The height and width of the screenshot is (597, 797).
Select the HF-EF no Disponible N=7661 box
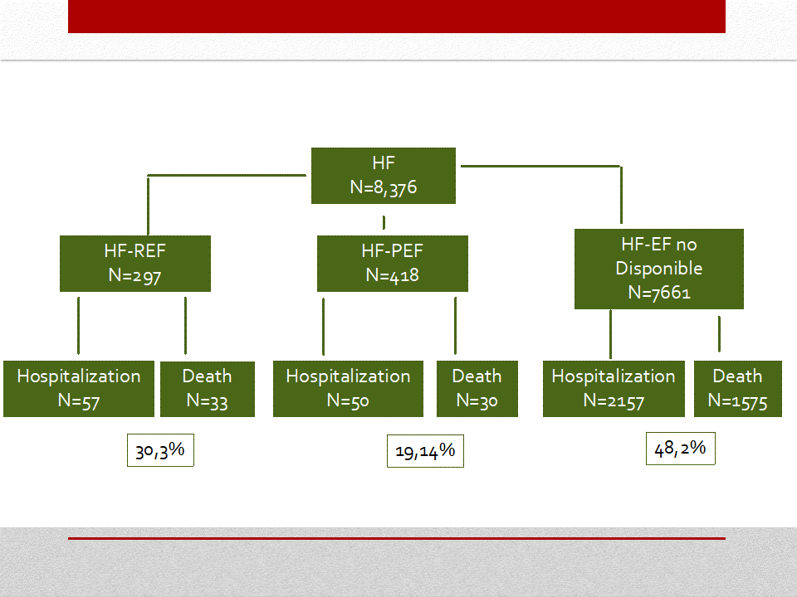658,269
